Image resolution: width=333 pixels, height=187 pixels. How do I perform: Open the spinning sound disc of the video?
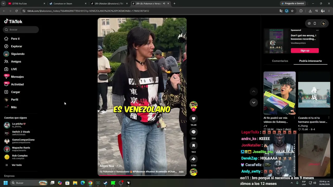(194, 172)
